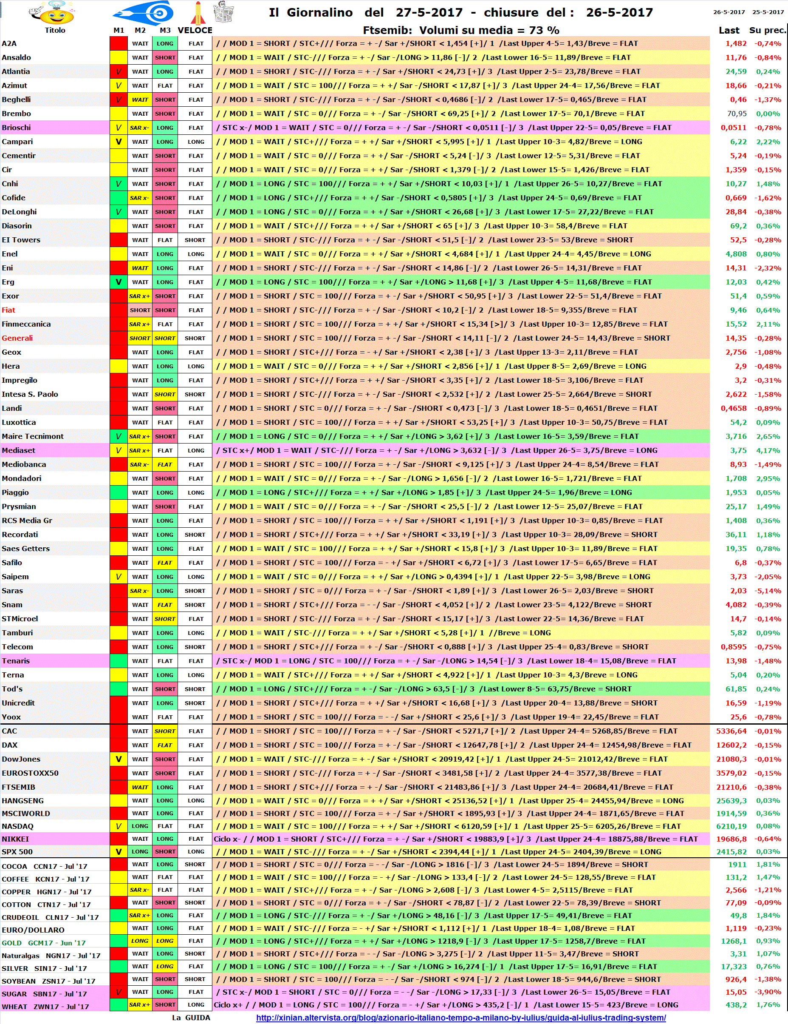Click the -5,14% change for Saras
Image resolution: width=788 pixels, height=1024 pixels.
point(767,591)
